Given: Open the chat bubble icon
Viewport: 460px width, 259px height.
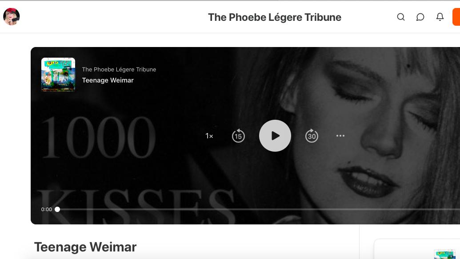Looking at the screenshot, I should tap(420, 17).
